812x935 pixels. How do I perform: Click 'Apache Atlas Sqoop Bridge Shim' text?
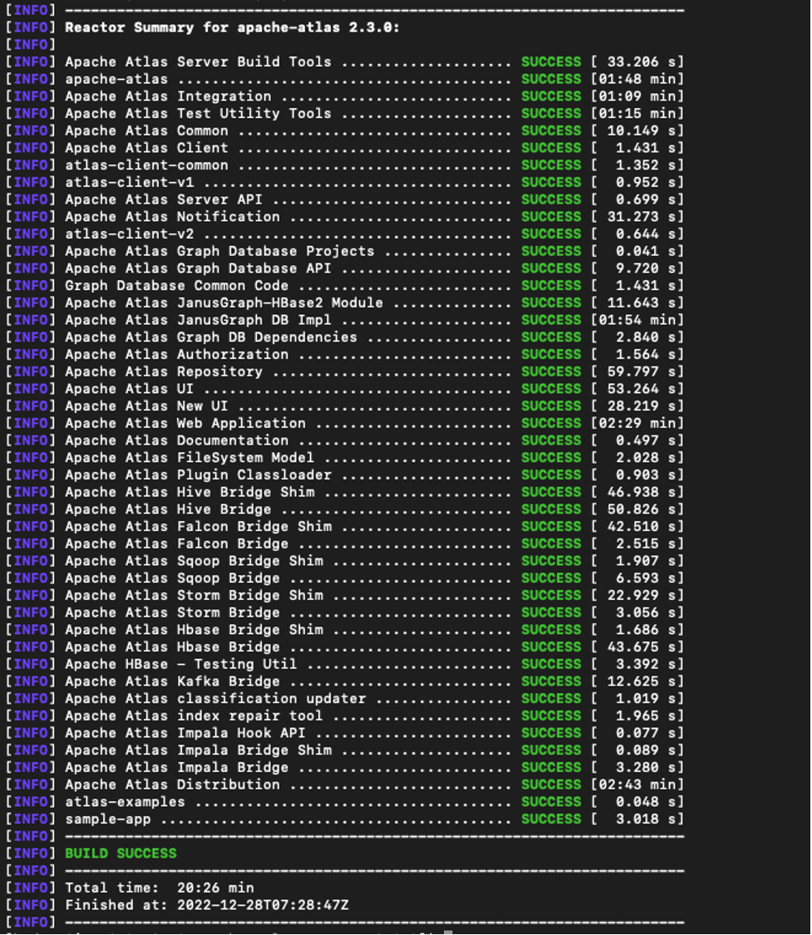click(194, 561)
